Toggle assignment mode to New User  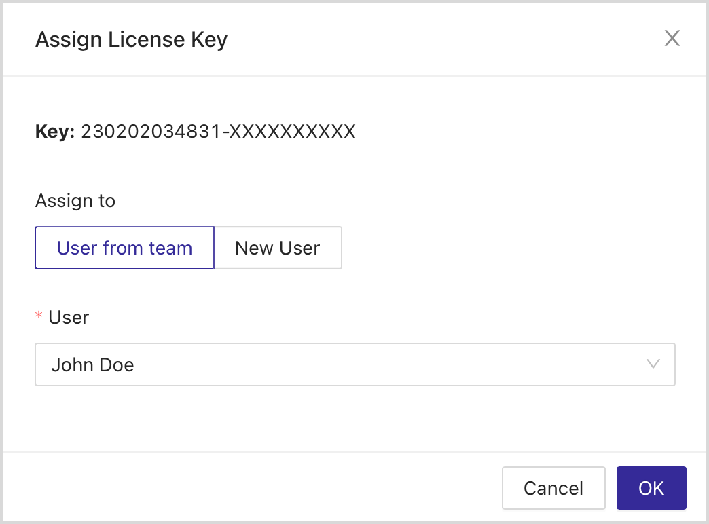tap(277, 248)
